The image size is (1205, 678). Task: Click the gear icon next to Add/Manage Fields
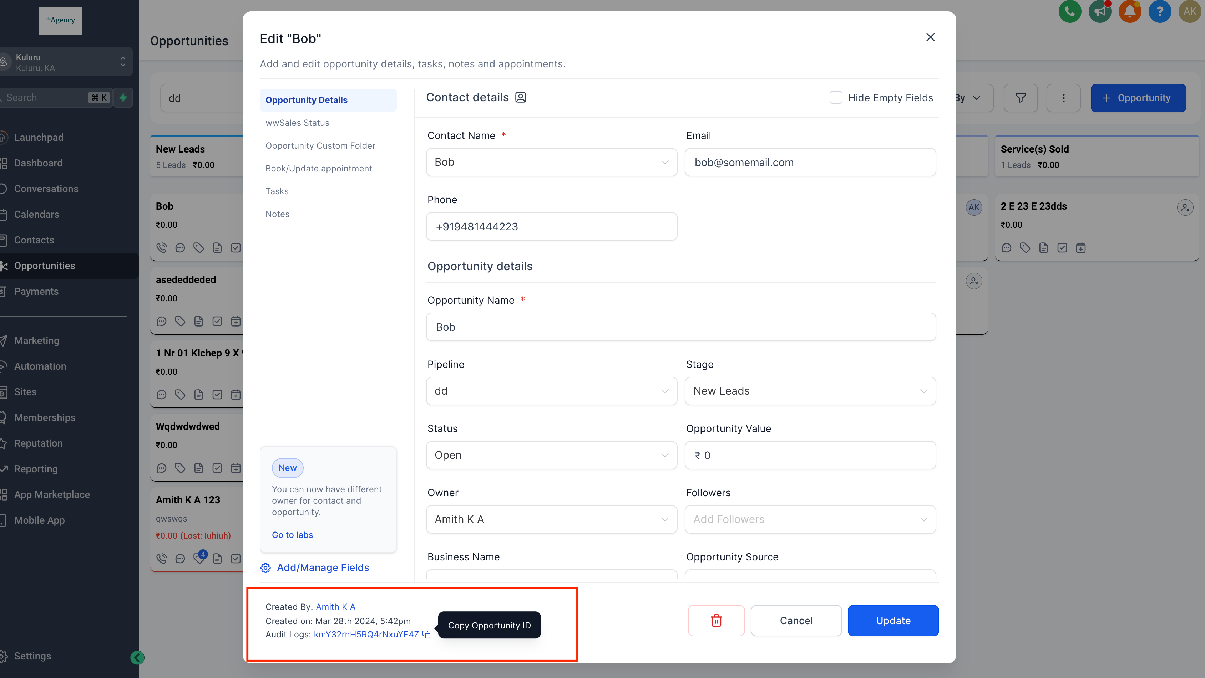(266, 567)
